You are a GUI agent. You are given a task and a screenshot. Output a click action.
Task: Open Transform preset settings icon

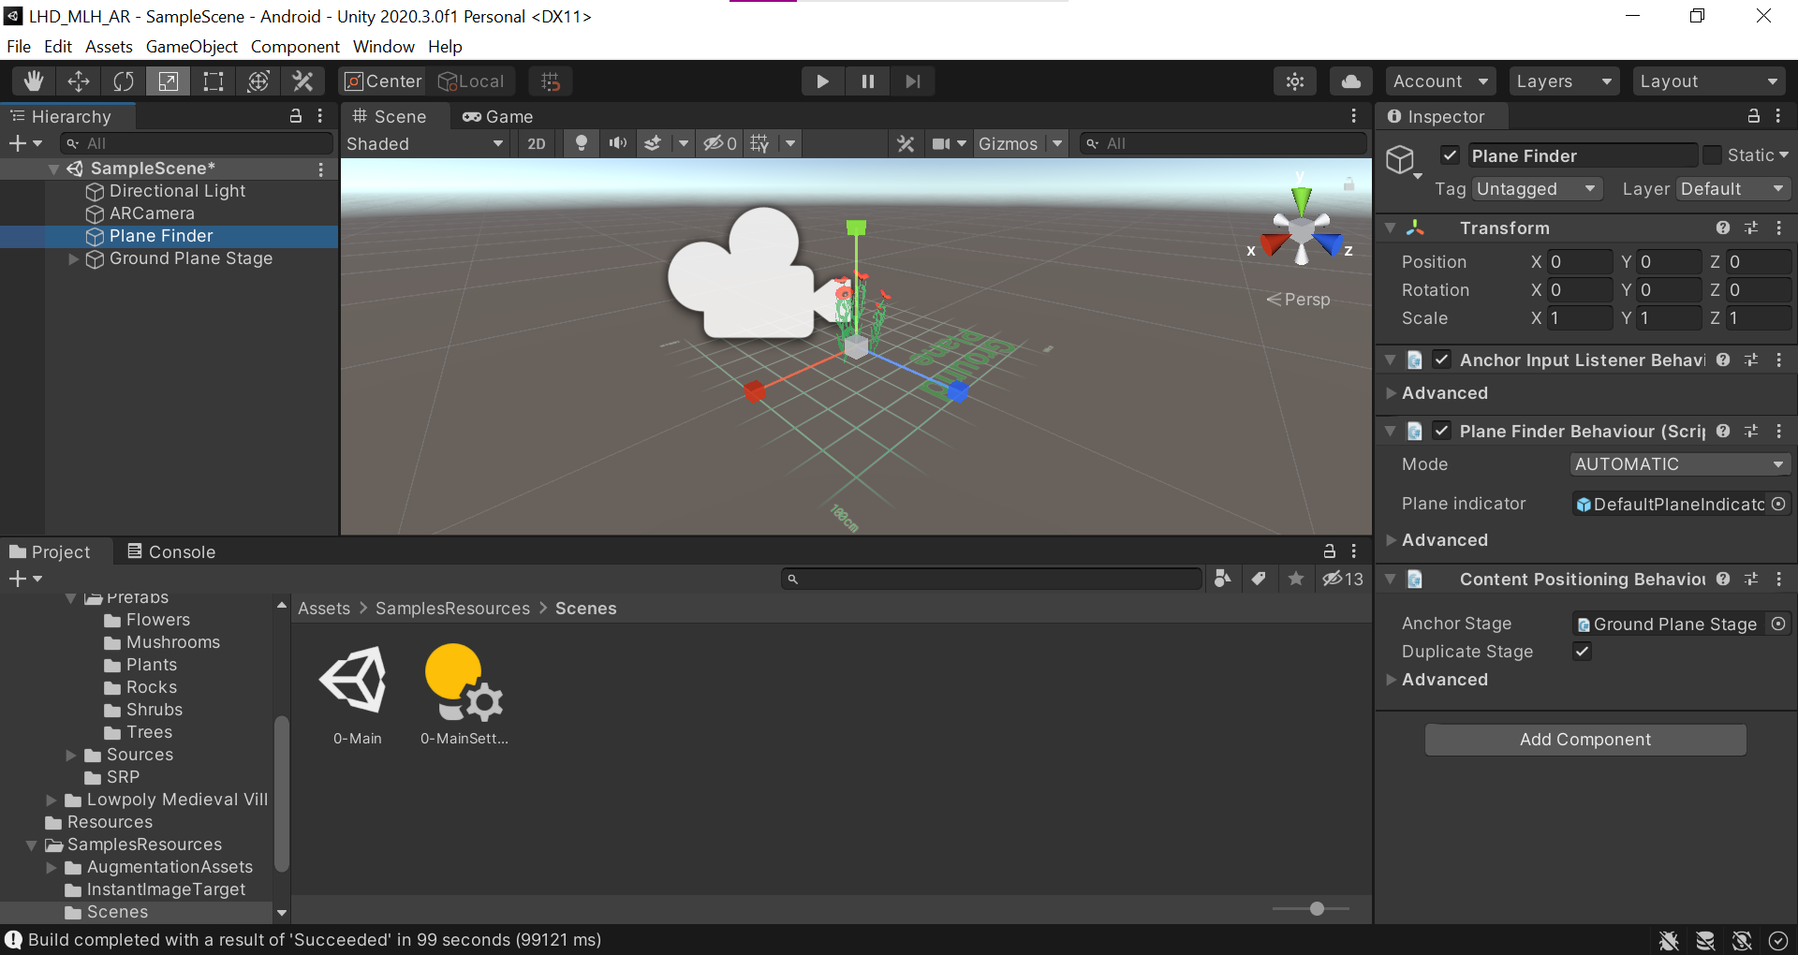(x=1751, y=228)
